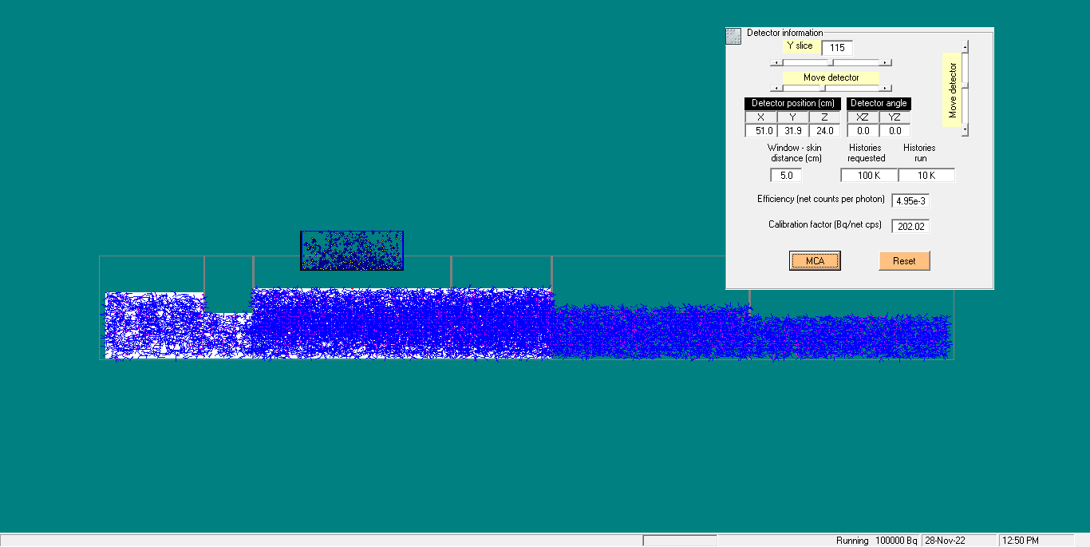
Task: Select the detector Z position field
Action: [824, 131]
